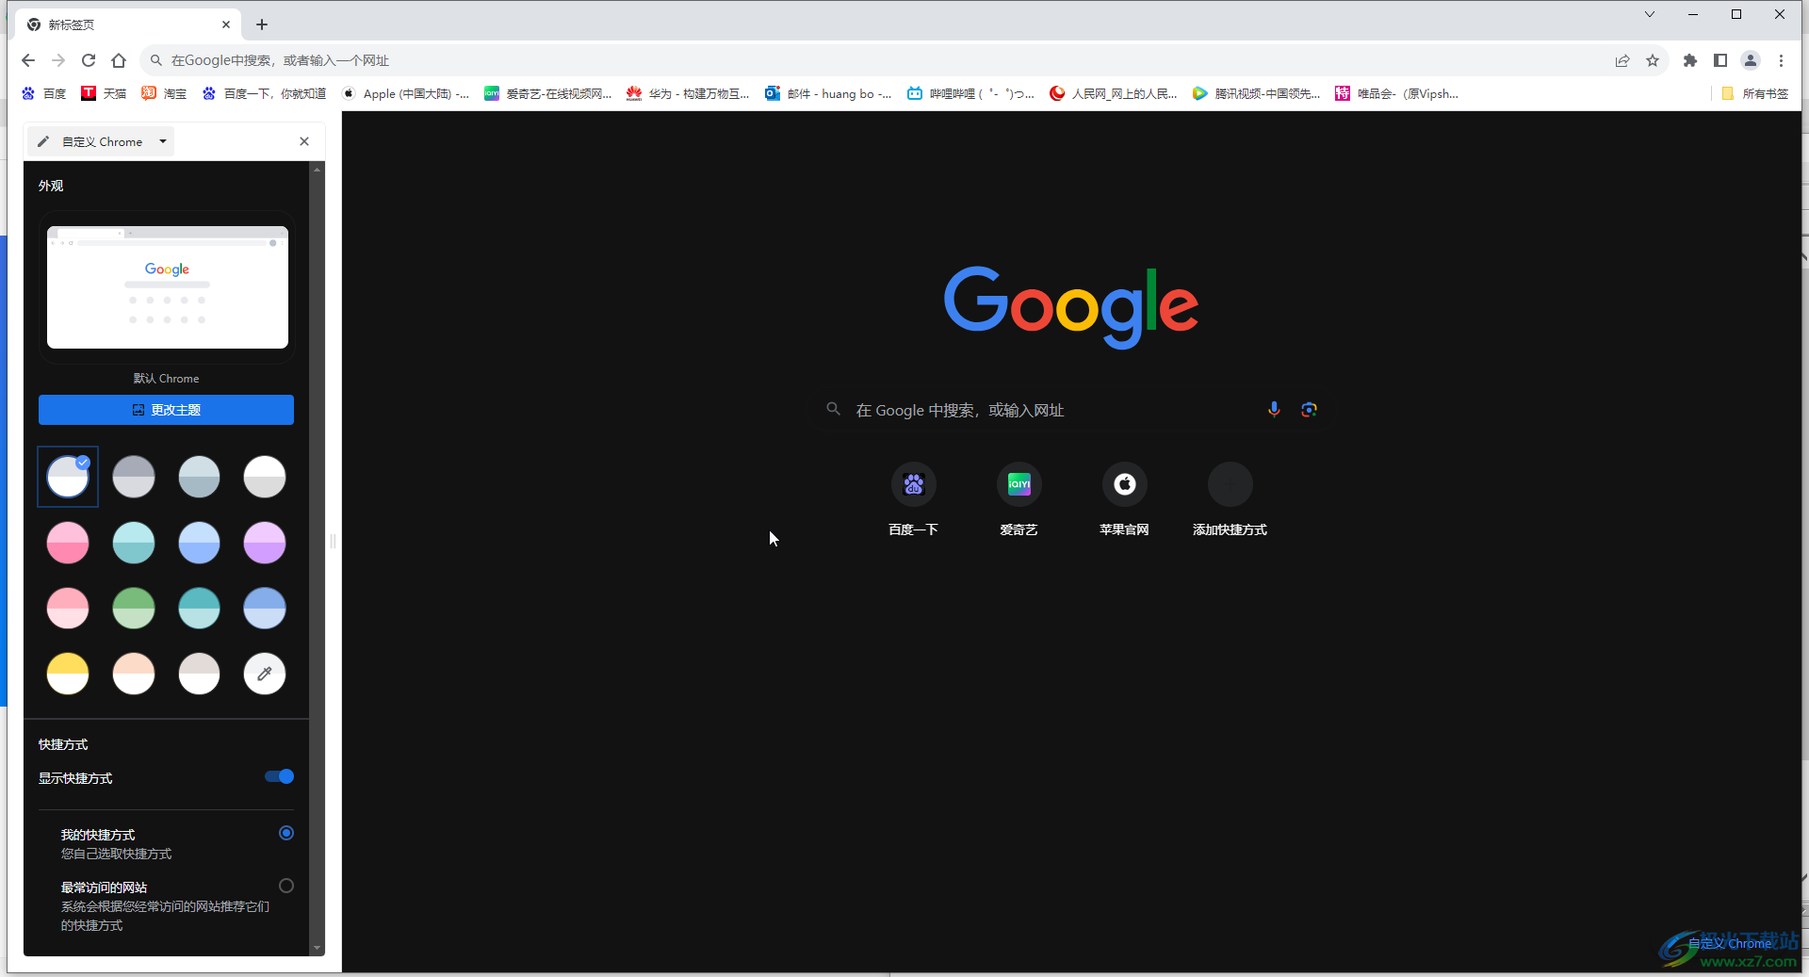Image resolution: width=1809 pixels, height=977 pixels.
Task: Click the Google search box on the page
Action: (x=1072, y=410)
